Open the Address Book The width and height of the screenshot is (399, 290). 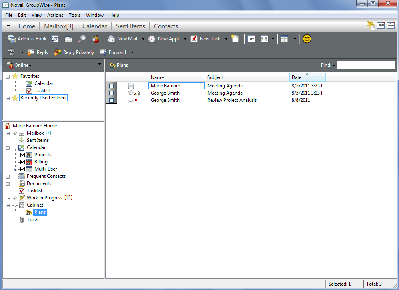pos(27,39)
